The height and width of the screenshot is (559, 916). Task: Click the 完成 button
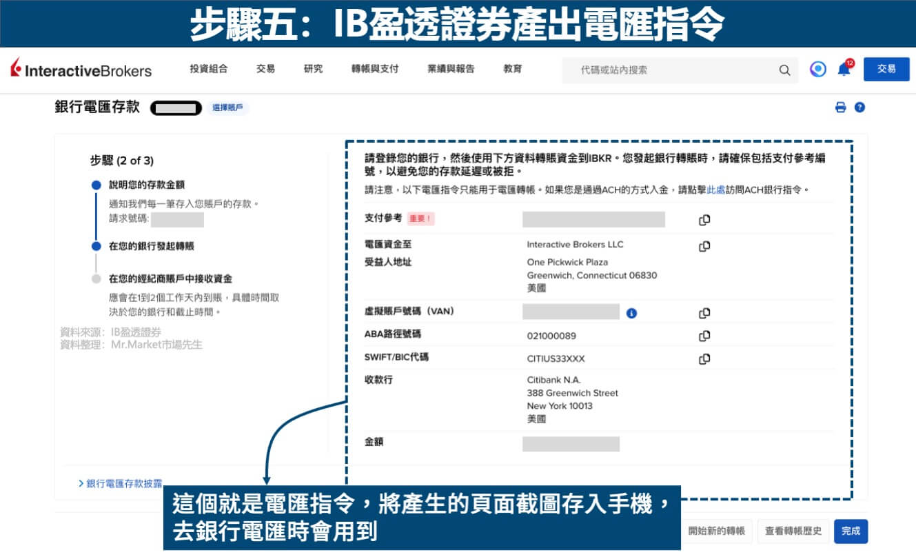851,531
